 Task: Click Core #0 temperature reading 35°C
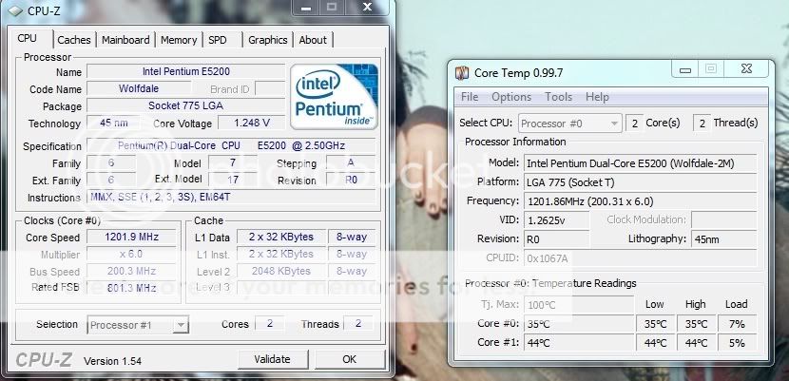579,324
